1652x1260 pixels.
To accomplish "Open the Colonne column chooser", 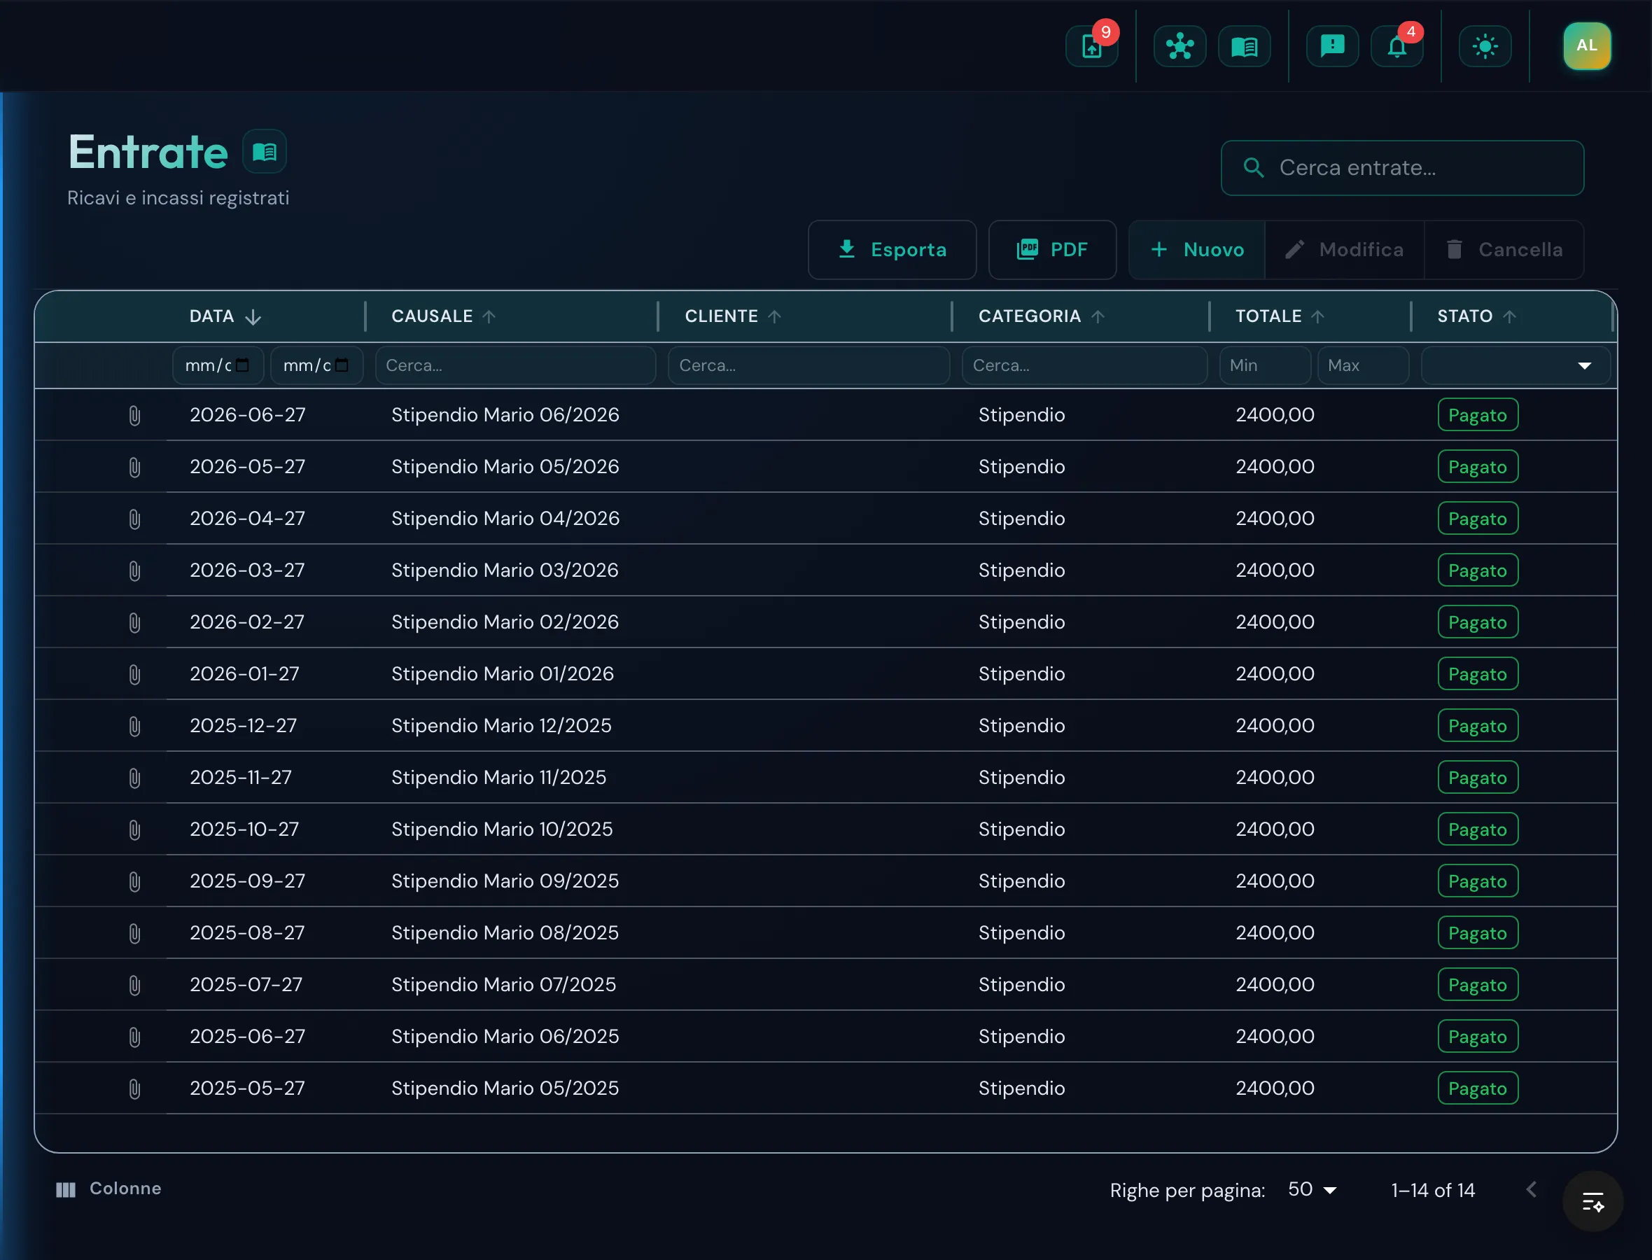I will (108, 1189).
